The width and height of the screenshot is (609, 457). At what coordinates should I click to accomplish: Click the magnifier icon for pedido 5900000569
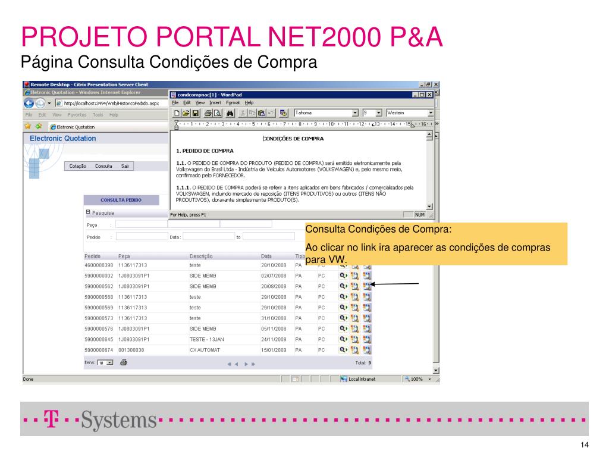(x=343, y=308)
